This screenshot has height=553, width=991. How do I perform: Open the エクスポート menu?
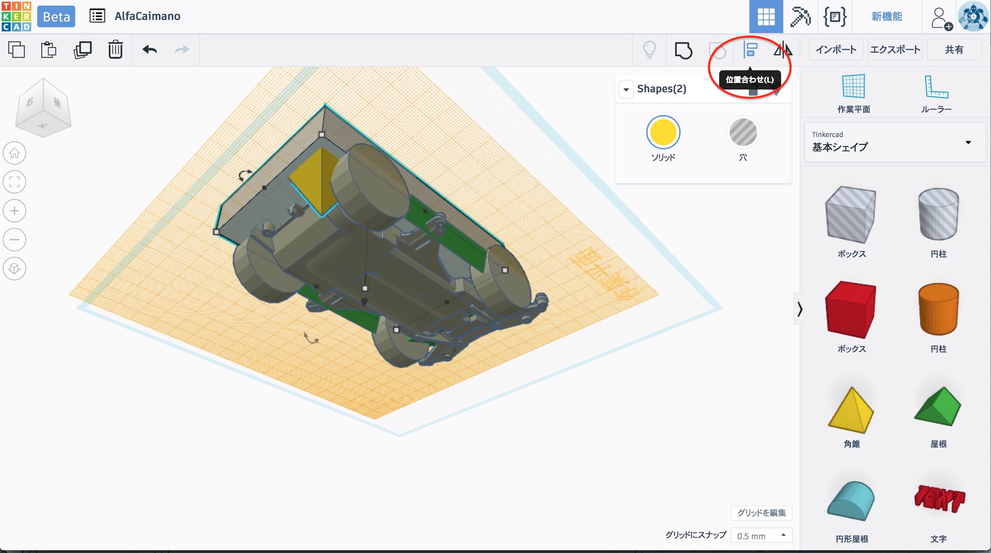[895, 50]
